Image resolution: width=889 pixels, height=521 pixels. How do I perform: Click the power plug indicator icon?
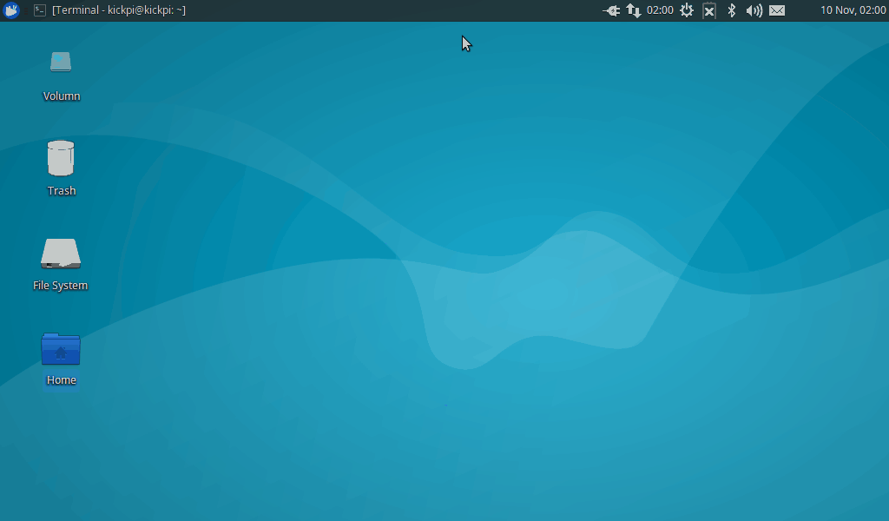pos(611,10)
